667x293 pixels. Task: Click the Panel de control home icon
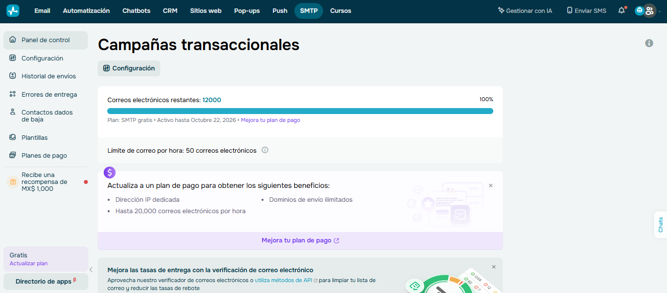coord(13,40)
